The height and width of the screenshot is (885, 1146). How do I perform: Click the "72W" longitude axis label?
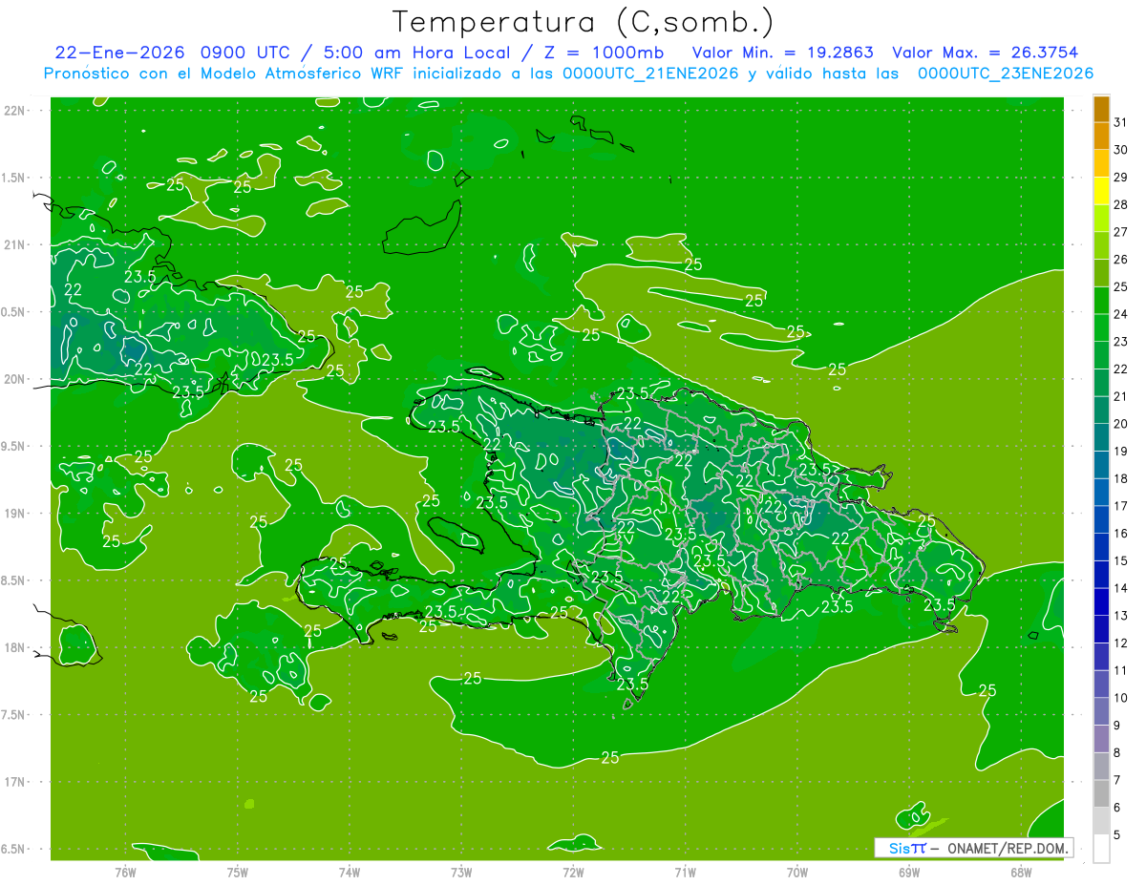tap(573, 873)
